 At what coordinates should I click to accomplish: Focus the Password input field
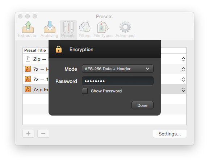(x=118, y=81)
